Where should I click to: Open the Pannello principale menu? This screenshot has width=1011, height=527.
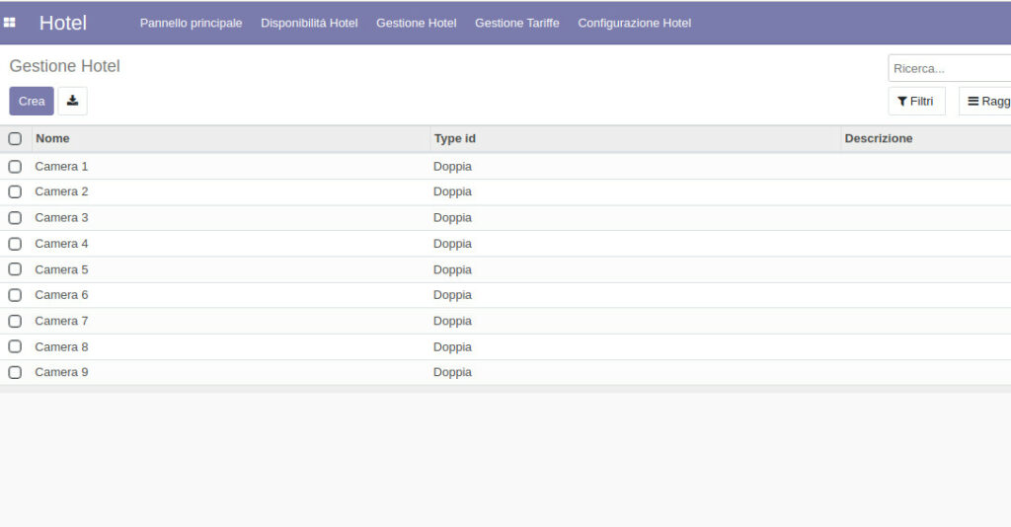pyautogui.click(x=191, y=23)
